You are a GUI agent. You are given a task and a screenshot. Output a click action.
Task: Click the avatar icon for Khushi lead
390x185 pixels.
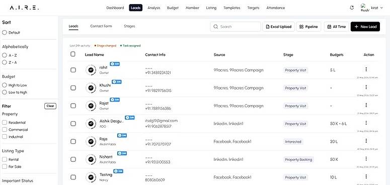click(x=91, y=87)
